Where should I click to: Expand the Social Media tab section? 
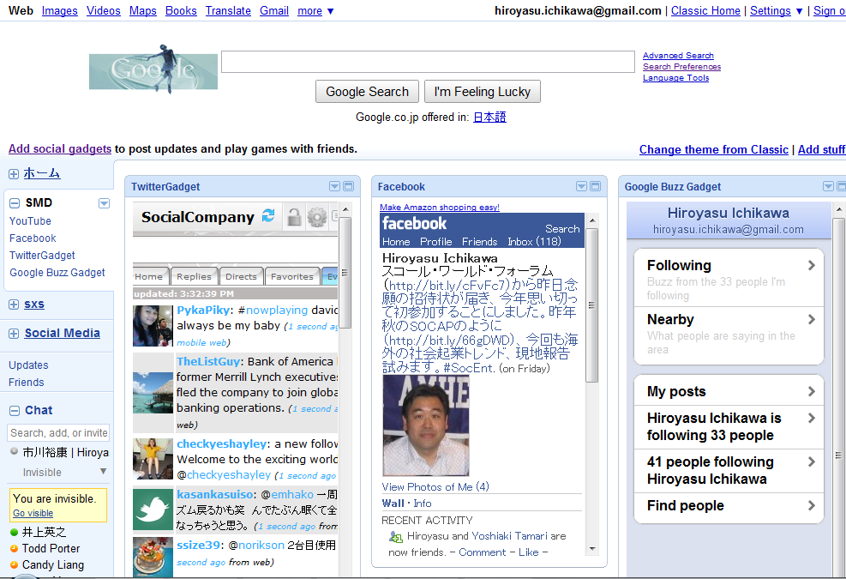[x=14, y=334]
